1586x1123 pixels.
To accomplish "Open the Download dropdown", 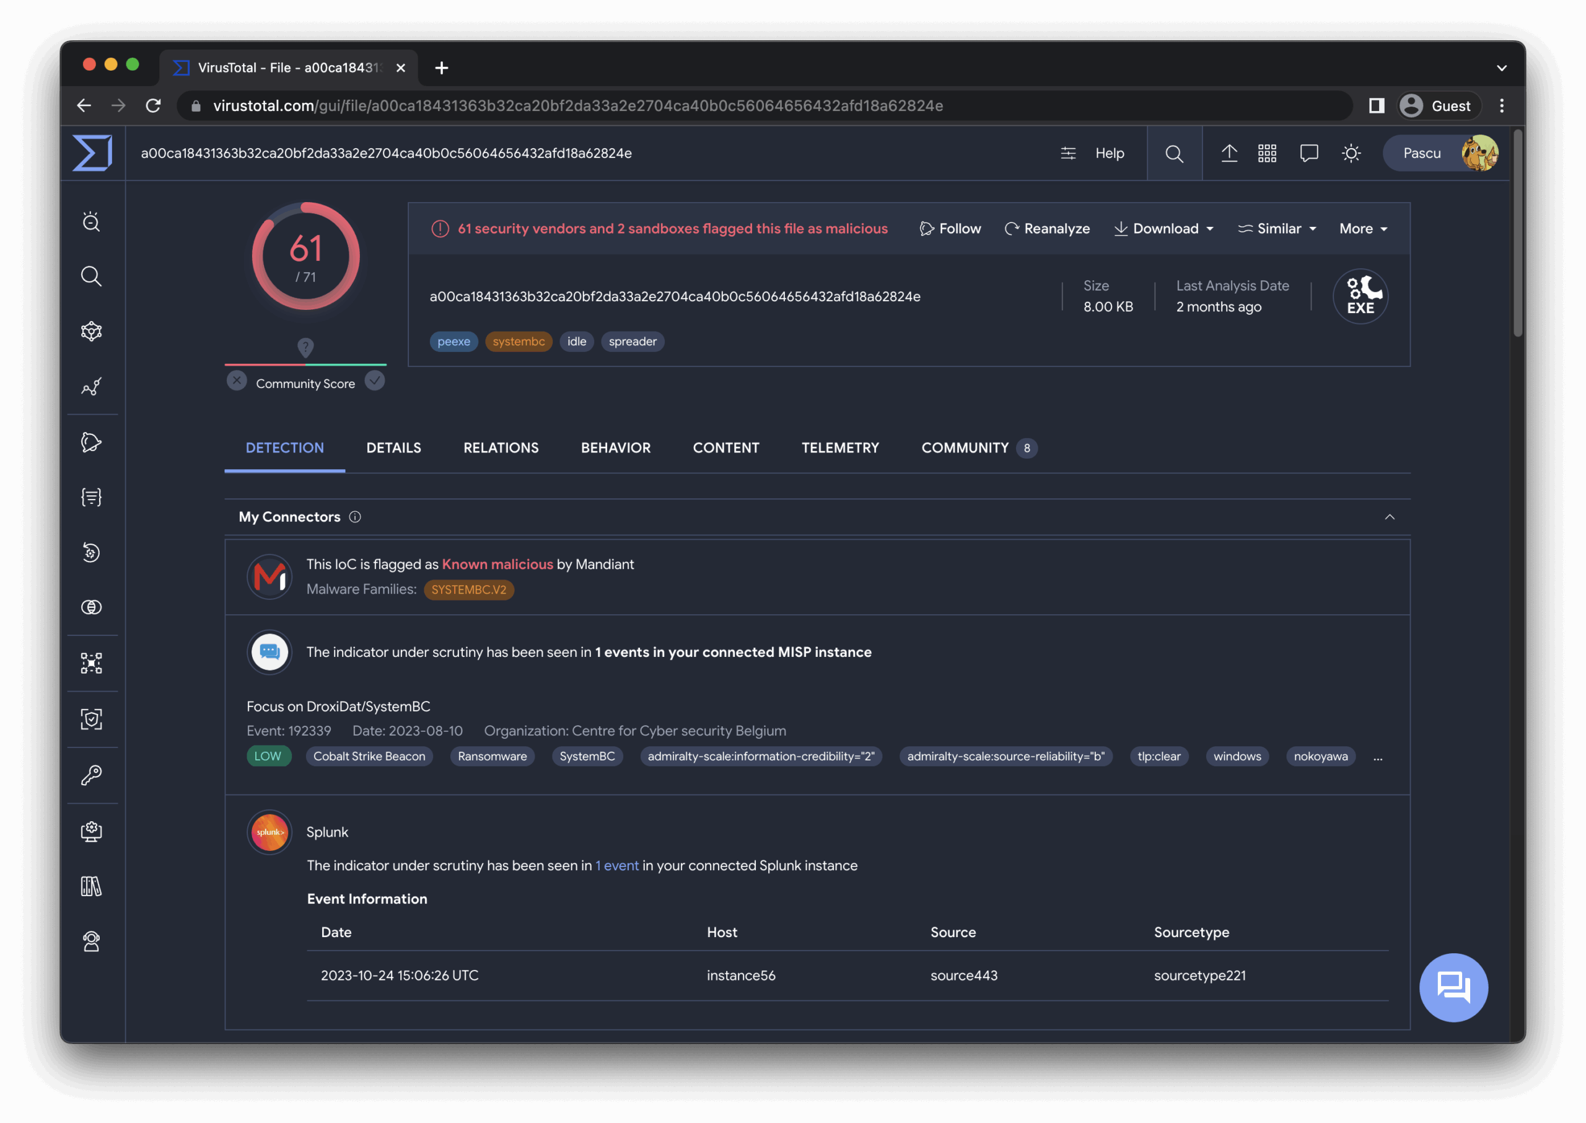I will (x=1163, y=228).
